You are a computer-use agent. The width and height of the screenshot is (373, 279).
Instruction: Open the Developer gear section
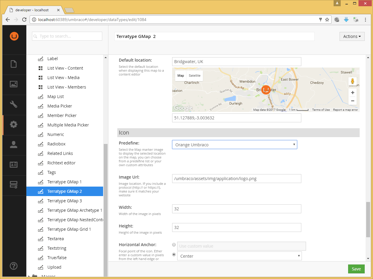click(14, 124)
